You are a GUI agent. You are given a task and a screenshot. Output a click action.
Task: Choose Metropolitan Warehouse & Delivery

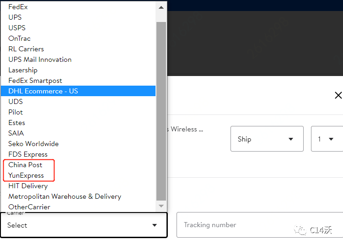pos(64,196)
